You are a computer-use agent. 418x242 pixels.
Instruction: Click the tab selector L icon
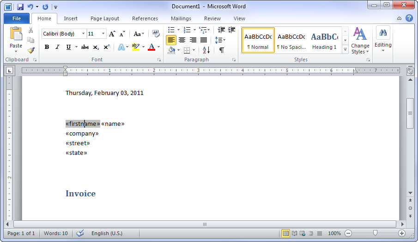(10, 71)
